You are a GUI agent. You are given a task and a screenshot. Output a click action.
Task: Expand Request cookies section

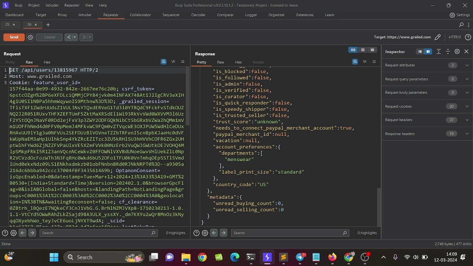pyautogui.click(x=427, y=106)
